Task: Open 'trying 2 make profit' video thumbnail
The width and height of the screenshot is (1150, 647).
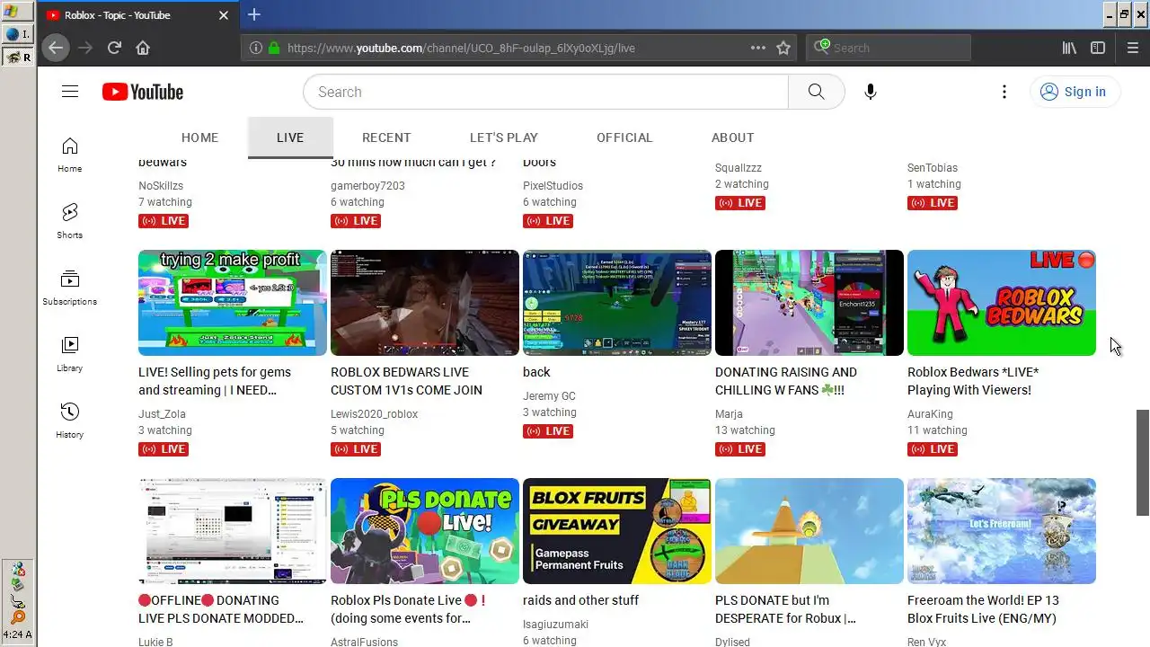Action: 233,303
